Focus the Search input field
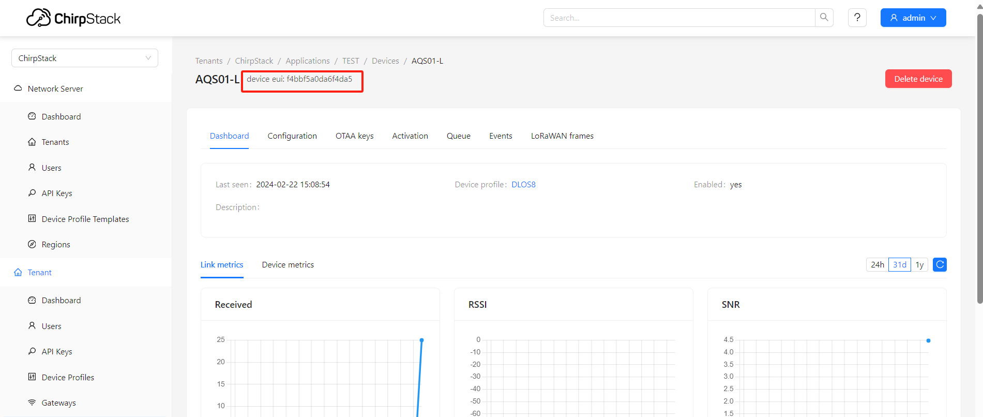Screen dimensions: 983x417 [679, 18]
